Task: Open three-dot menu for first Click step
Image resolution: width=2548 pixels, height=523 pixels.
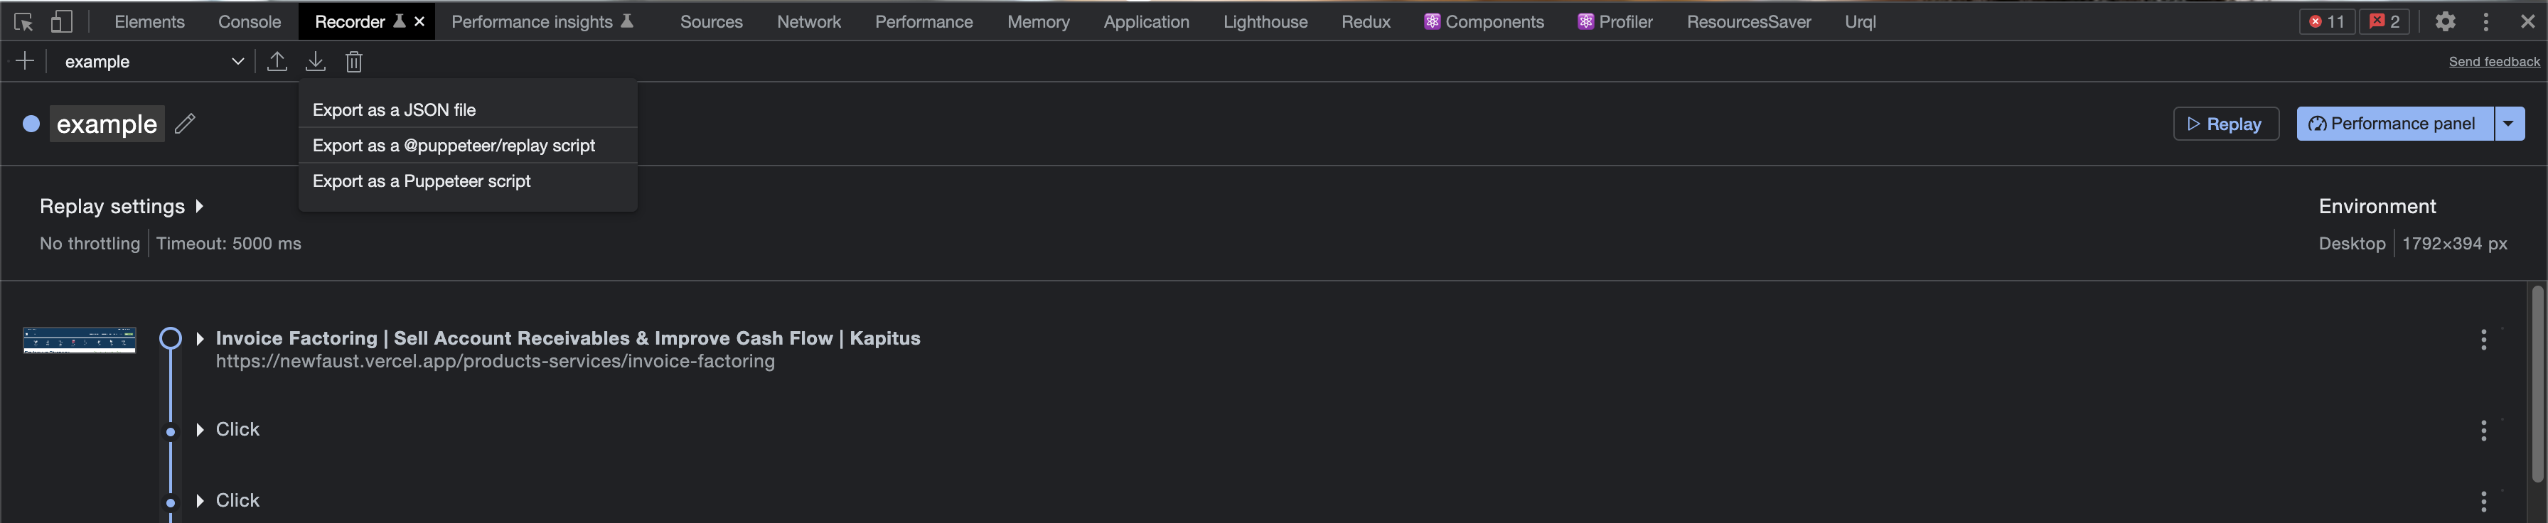Action: click(x=2484, y=430)
